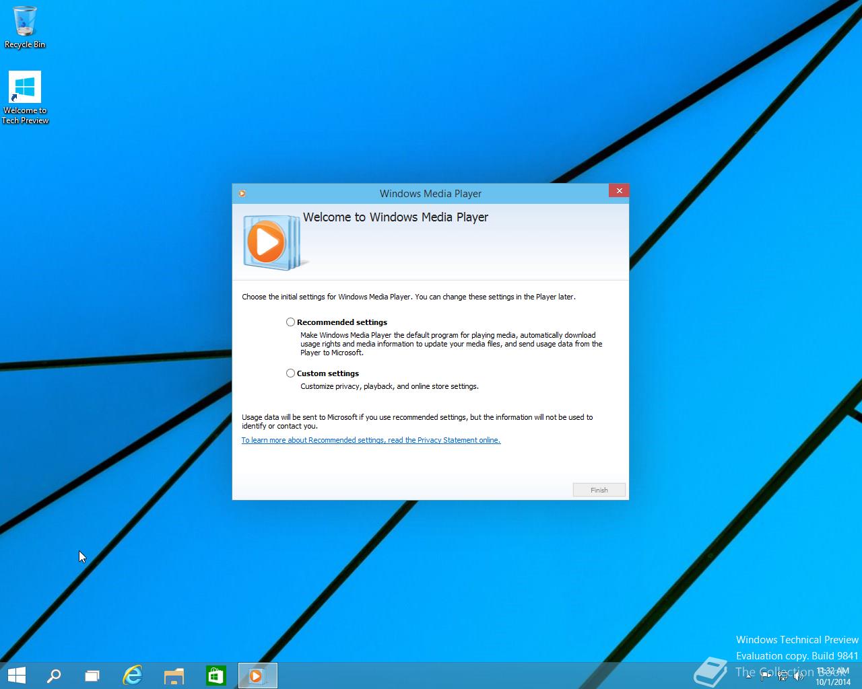Screen dimensions: 862x689
Task: Select the Custom settings radio button
Action: click(290, 373)
